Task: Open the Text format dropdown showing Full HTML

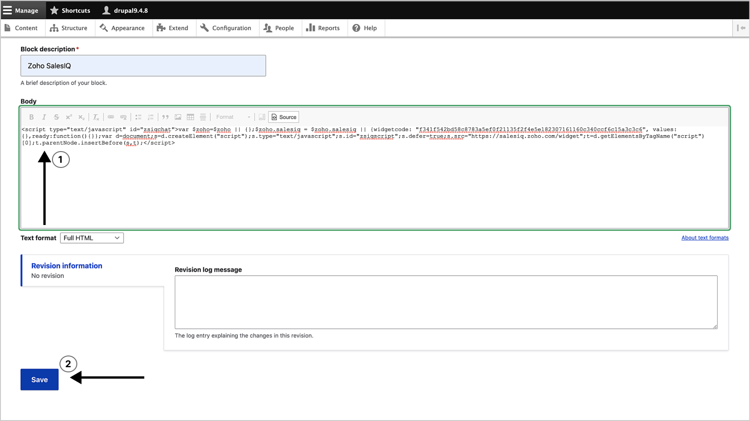Action: (92, 238)
